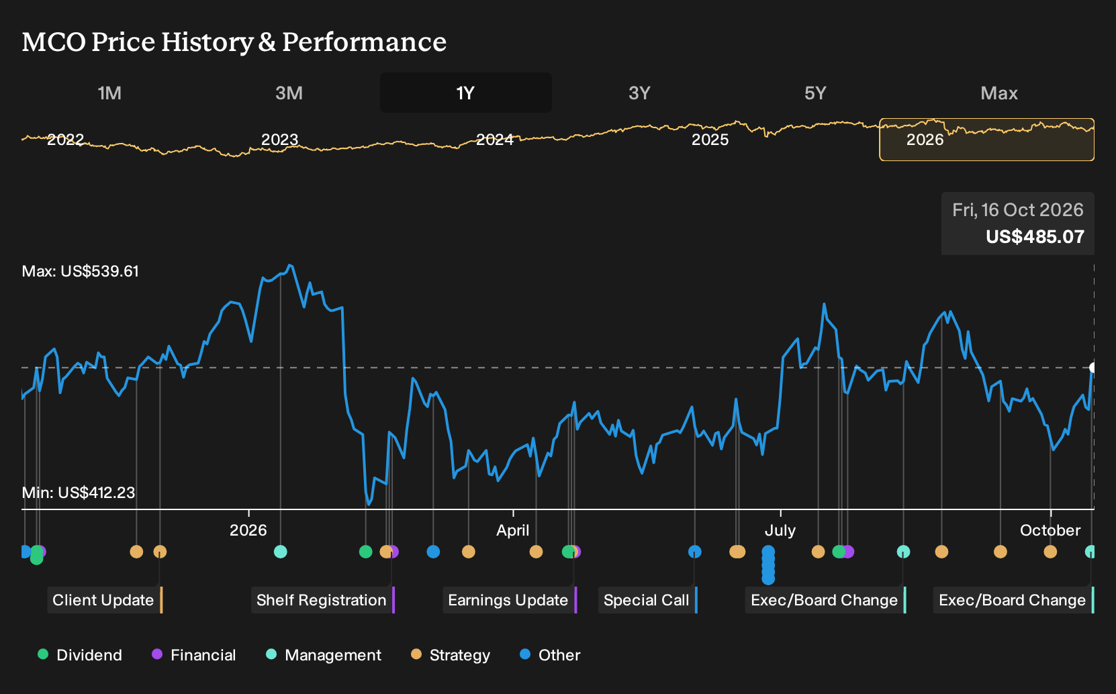This screenshot has width=1116, height=694.
Task: Select the orange Strategy dot directly below October
Action: point(1050,552)
